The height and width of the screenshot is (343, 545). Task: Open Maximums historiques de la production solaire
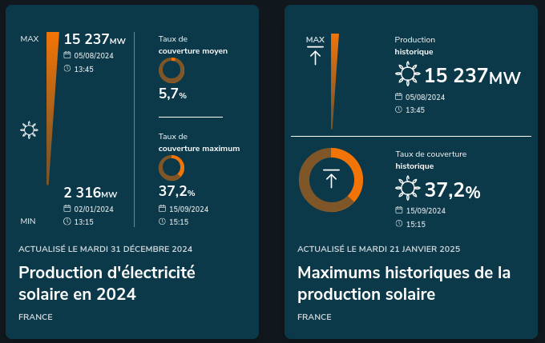pyautogui.click(x=404, y=283)
